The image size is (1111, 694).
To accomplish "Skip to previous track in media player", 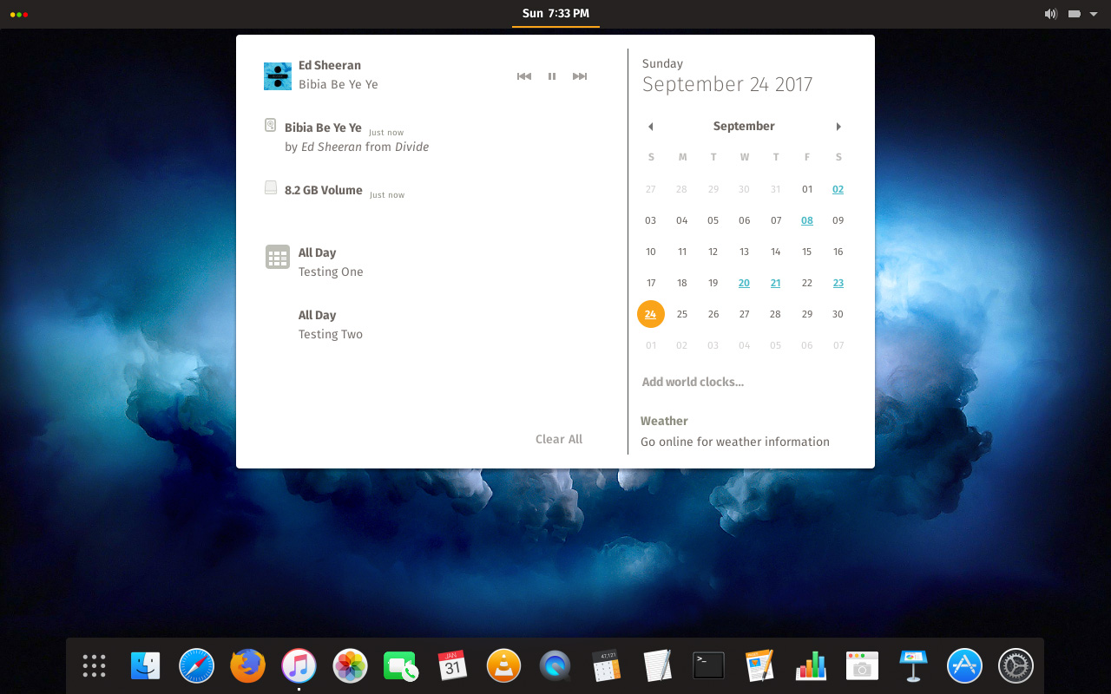I will (523, 76).
